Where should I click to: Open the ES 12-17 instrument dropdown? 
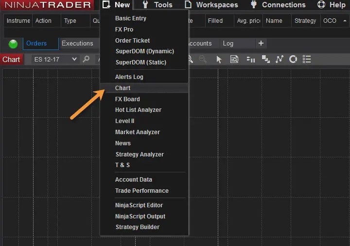tap(55, 60)
